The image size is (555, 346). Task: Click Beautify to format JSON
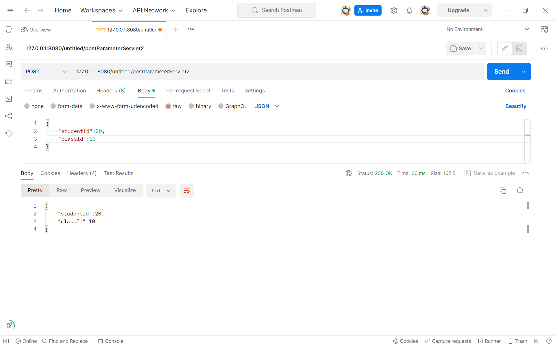[x=516, y=106]
